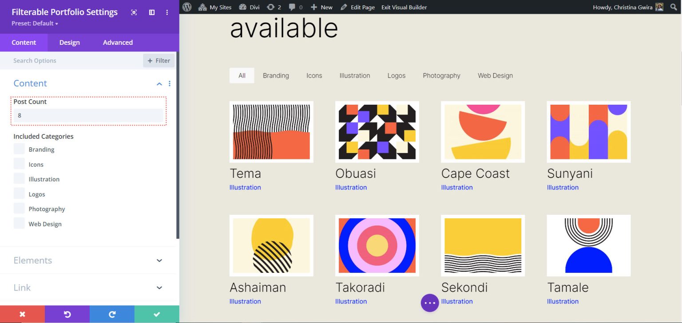This screenshot has width=682, height=323.
Task: Discard changes with the red X icon
Action: (22, 314)
